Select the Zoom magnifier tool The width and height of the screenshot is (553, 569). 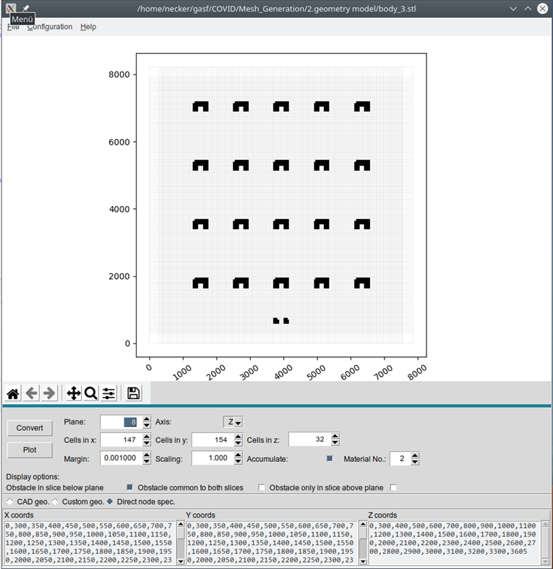[x=91, y=393]
